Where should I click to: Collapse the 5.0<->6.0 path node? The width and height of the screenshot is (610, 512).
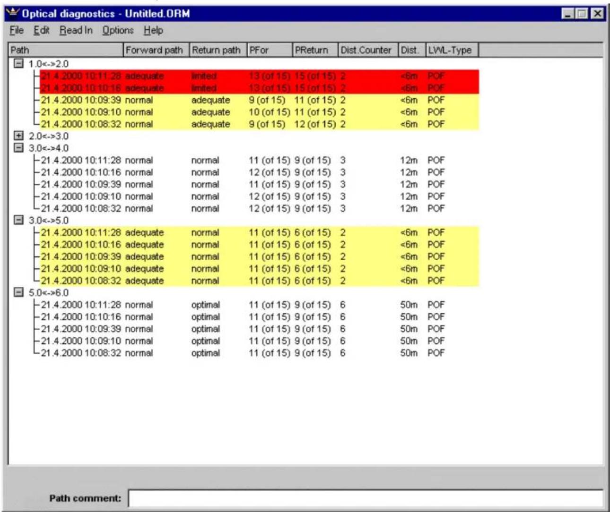tap(18, 292)
